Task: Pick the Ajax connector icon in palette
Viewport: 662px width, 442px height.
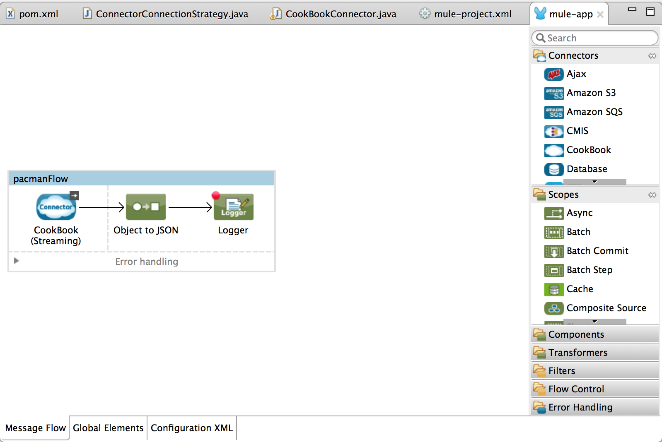Action: point(554,74)
